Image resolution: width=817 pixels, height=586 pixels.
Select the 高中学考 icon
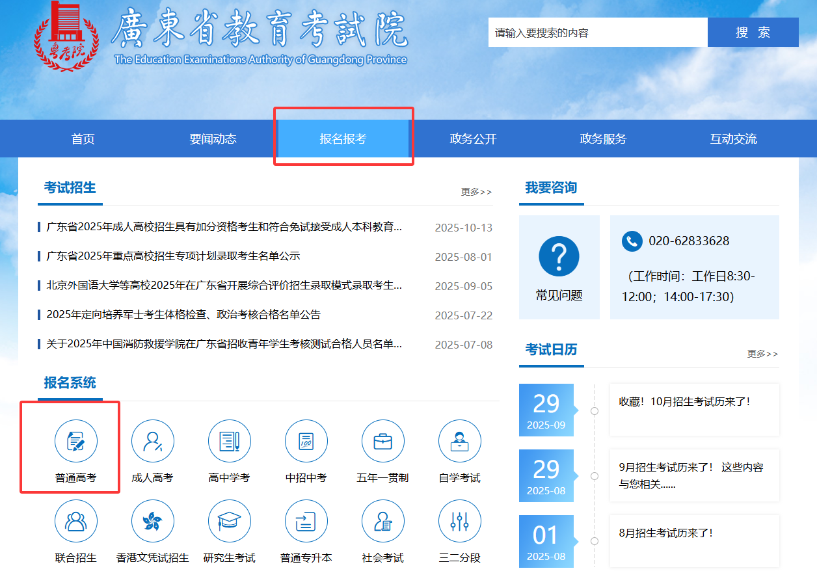tap(230, 442)
